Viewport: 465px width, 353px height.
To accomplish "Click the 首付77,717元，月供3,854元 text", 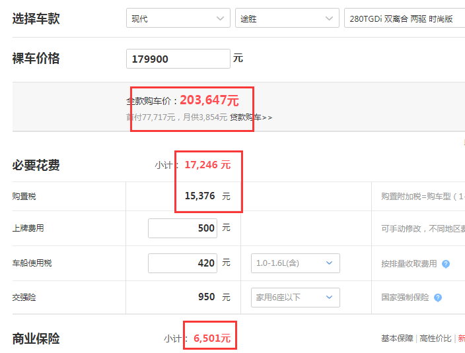I will 177,117.
